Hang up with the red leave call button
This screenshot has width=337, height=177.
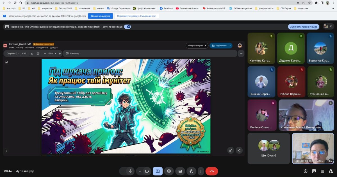[211, 171]
